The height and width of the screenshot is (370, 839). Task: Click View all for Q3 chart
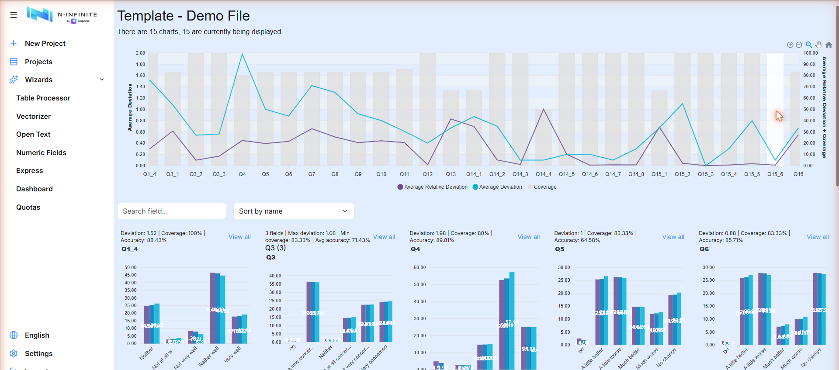[384, 237]
